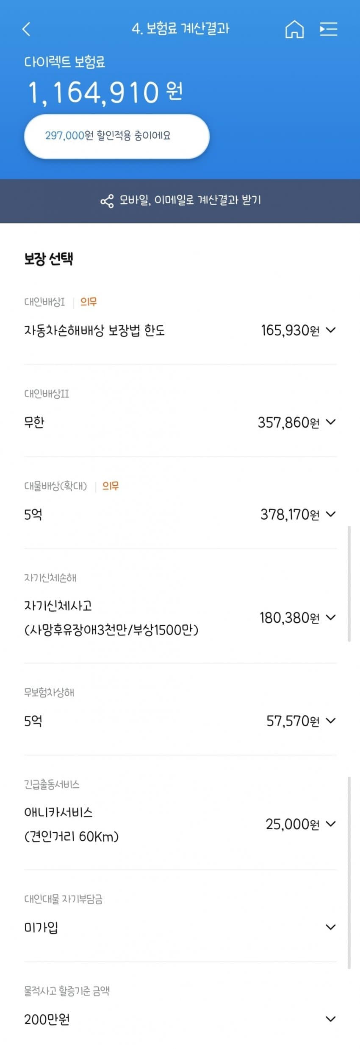Expand 대인배상I 165,930원 chevron

pyautogui.click(x=331, y=330)
